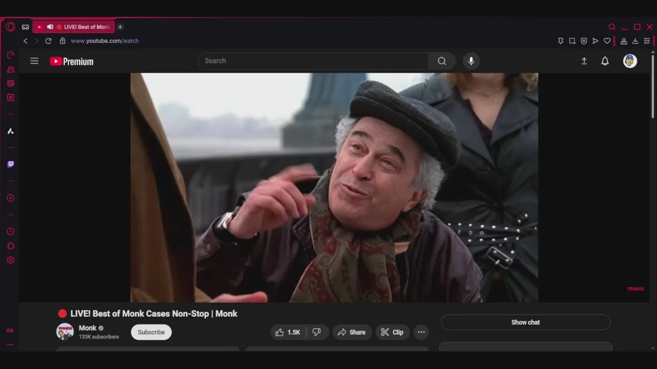Viewport: 657px width, 369px height.
Task: Run search with the magnifier button
Action: click(x=442, y=61)
